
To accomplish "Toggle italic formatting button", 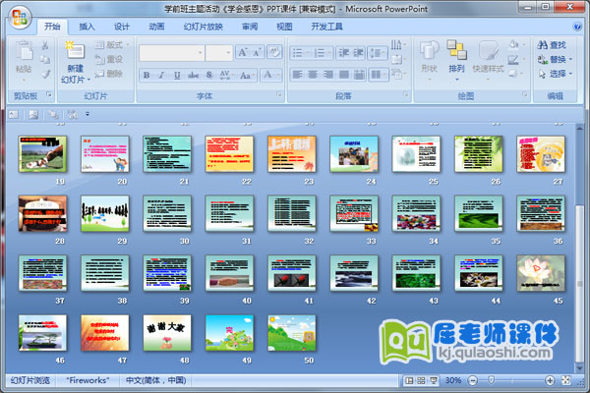I will tap(160, 75).
